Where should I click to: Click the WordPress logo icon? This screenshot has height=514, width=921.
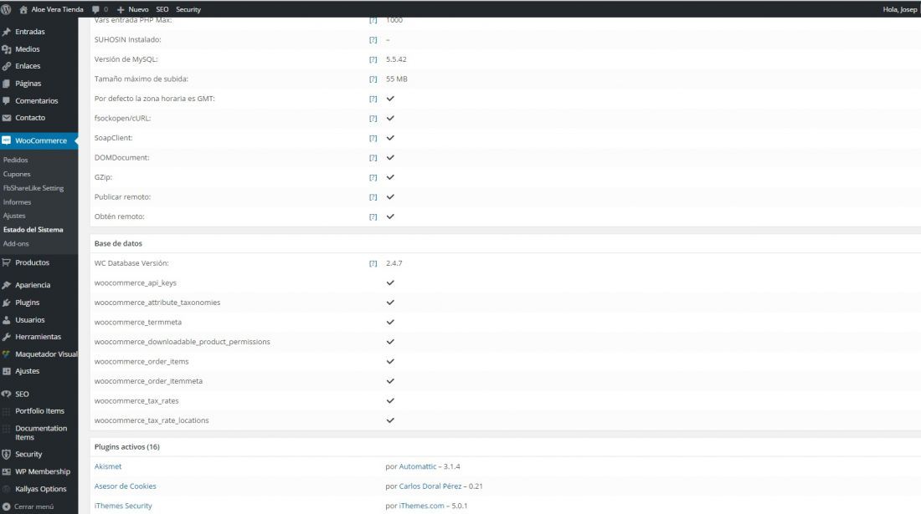pos(6,9)
